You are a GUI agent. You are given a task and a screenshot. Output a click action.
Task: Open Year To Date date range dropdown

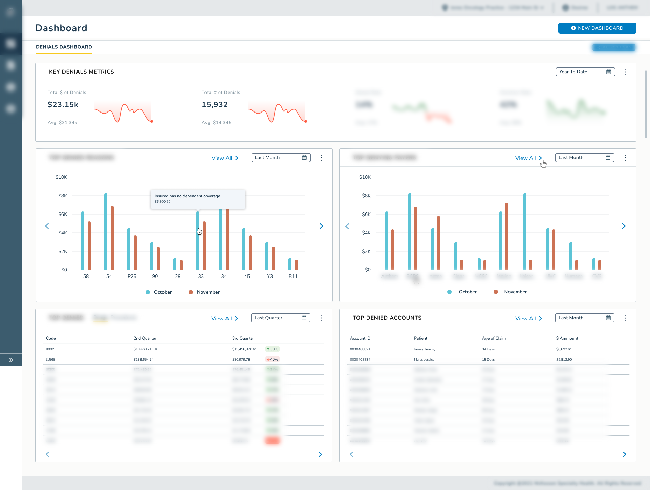(x=585, y=72)
